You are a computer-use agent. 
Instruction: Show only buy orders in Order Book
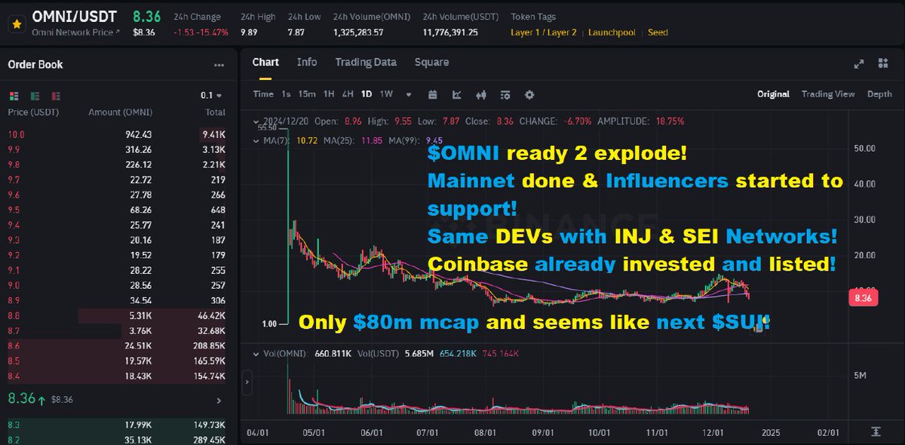tap(35, 96)
